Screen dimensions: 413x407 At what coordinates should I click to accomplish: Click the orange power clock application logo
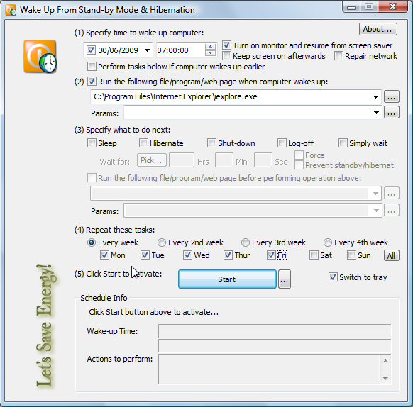pyautogui.click(x=40, y=57)
